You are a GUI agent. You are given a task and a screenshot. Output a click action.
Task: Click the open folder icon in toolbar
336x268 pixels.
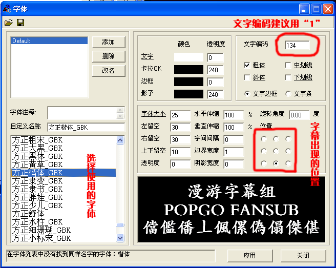pyautogui.click(x=9, y=23)
